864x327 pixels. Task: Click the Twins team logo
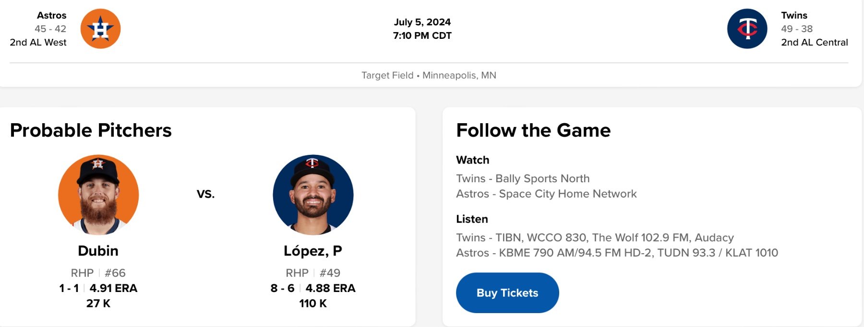click(747, 29)
